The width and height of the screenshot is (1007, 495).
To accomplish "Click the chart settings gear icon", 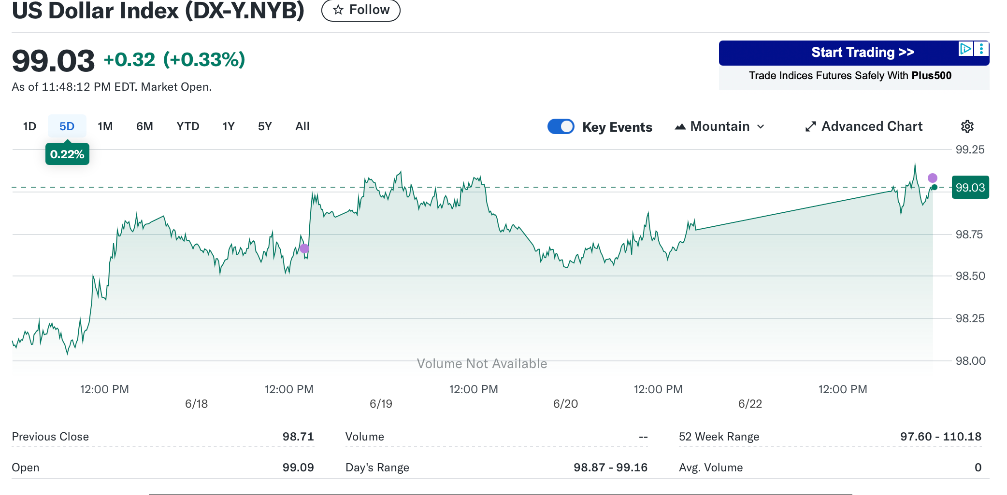I will click(x=967, y=126).
